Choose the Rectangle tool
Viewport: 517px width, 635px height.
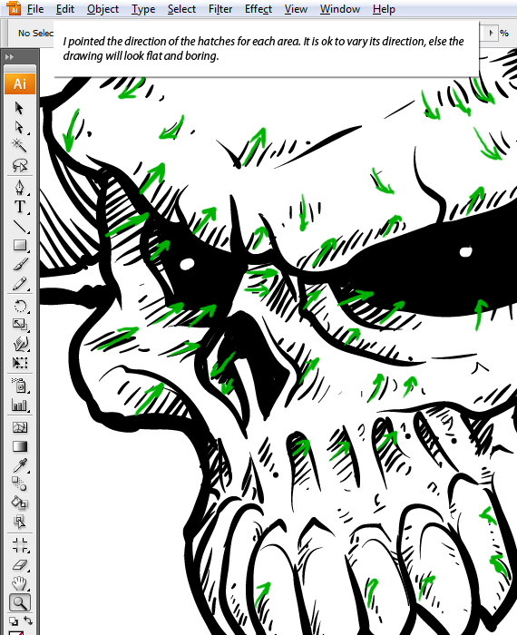click(x=19, y=245)
